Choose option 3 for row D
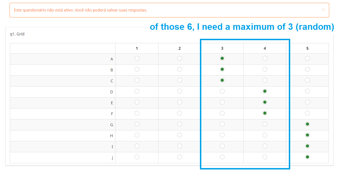This screenshot has height=170, width=339. pyautogui.click(x=222, y=91)
